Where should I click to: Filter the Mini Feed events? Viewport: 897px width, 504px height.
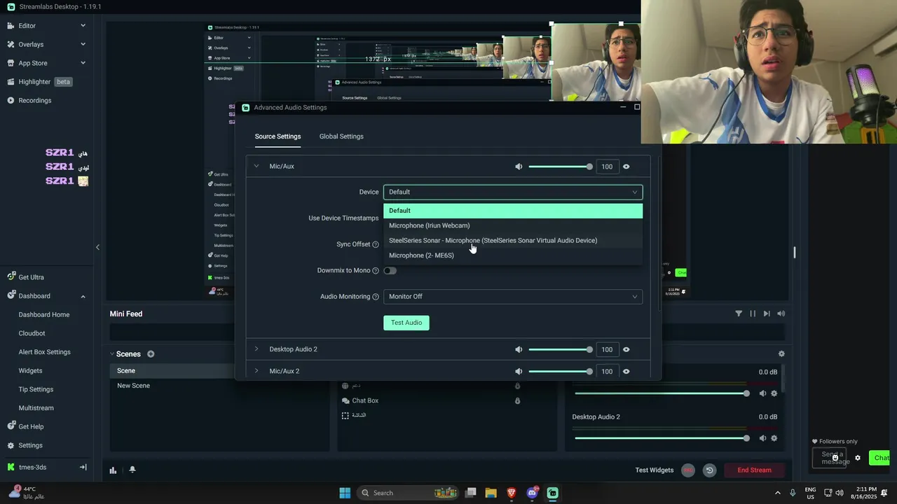tap(739, 314)
